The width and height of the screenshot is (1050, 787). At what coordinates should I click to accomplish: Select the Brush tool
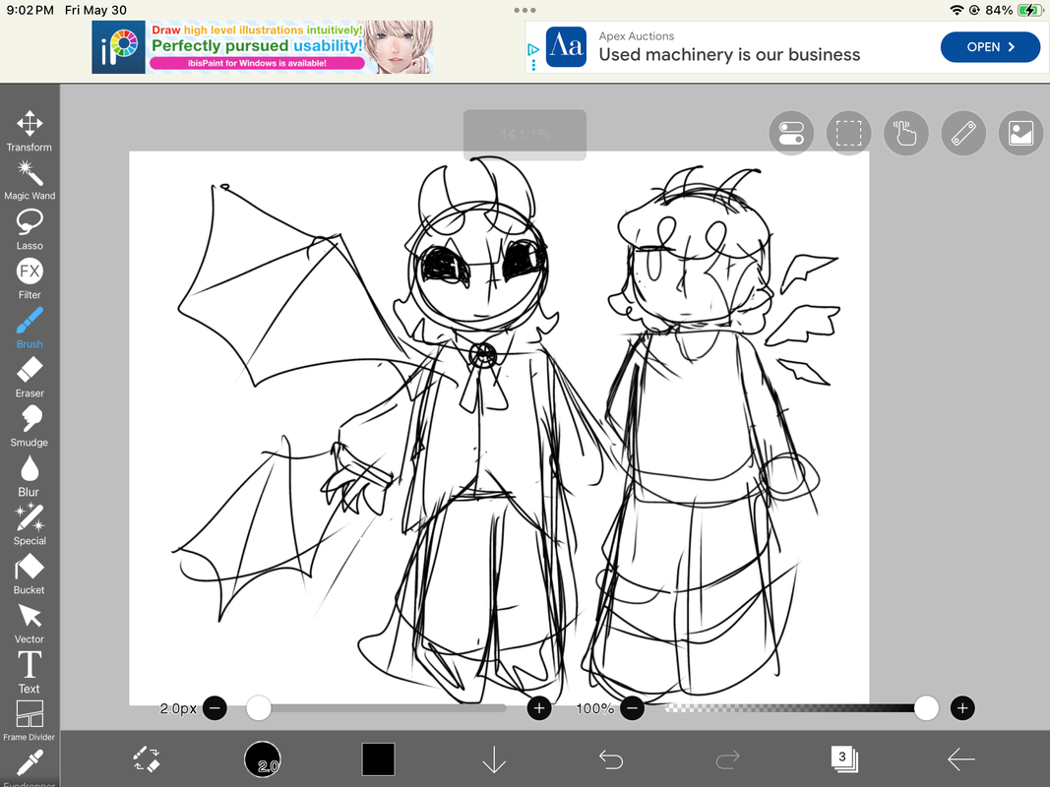click(30, 328)
